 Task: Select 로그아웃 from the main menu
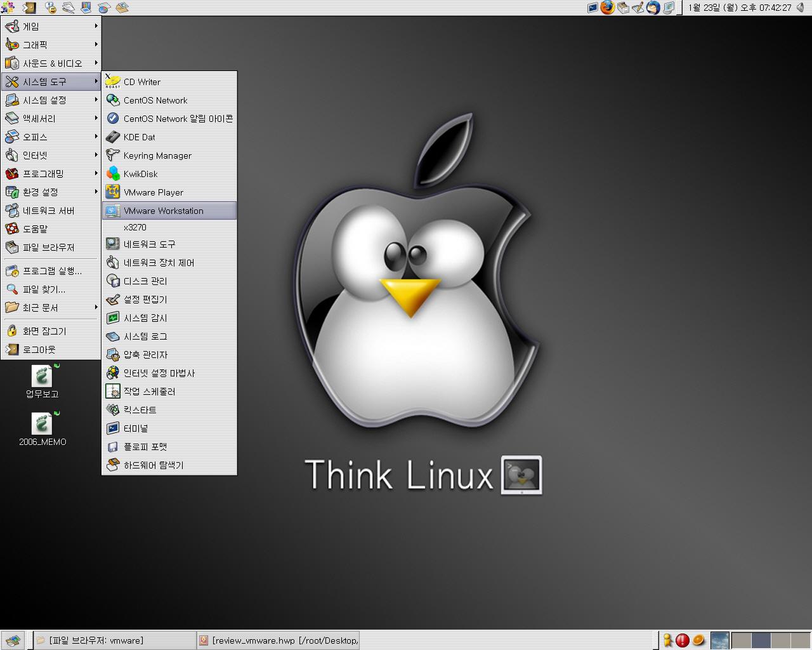[x=51, y=349]
